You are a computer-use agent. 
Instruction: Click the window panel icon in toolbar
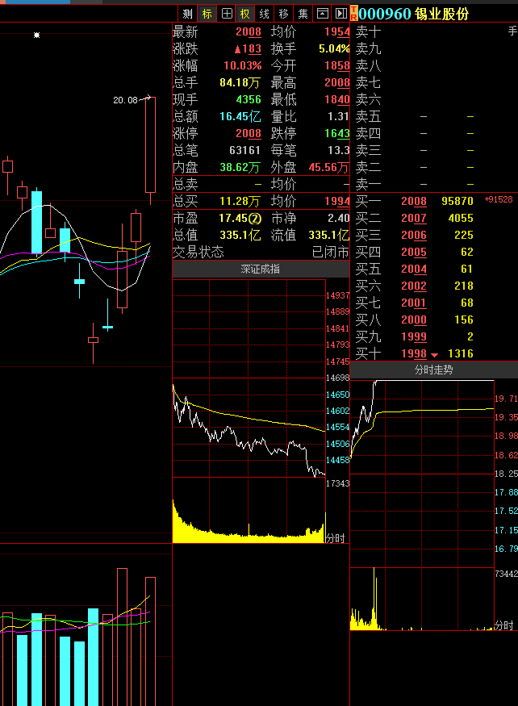point(322,14)
